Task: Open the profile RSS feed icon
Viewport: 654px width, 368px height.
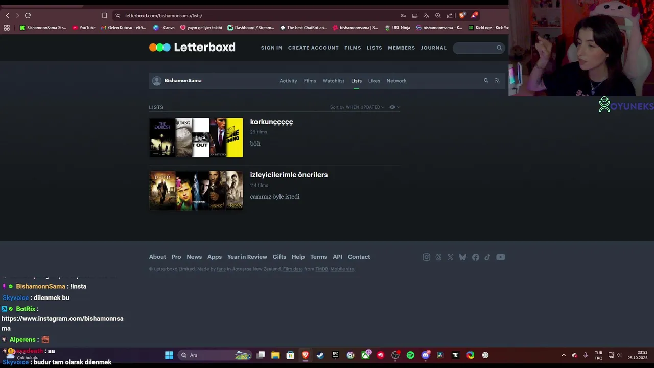Action: tap(497, 81)
